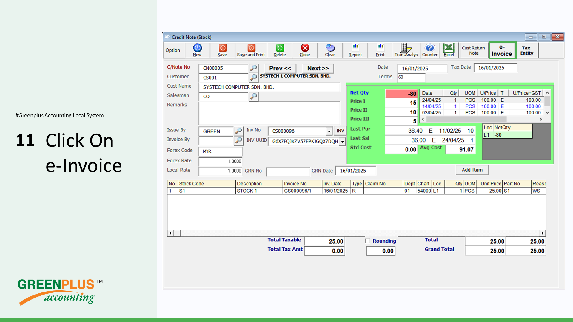
Task: Click the U/Price column header
Action: (488, 93)
